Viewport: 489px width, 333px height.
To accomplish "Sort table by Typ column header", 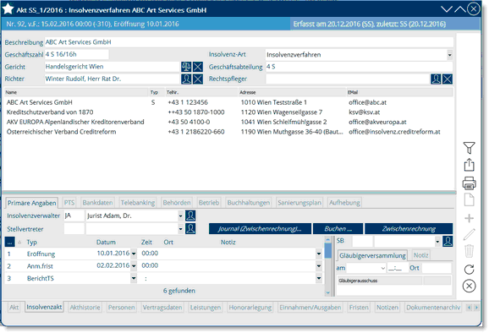I will 32,243.
